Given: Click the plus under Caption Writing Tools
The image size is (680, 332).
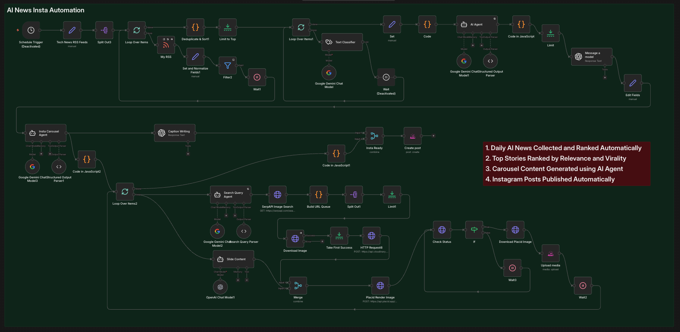Looking at the screenshot, I should point(188,154).
